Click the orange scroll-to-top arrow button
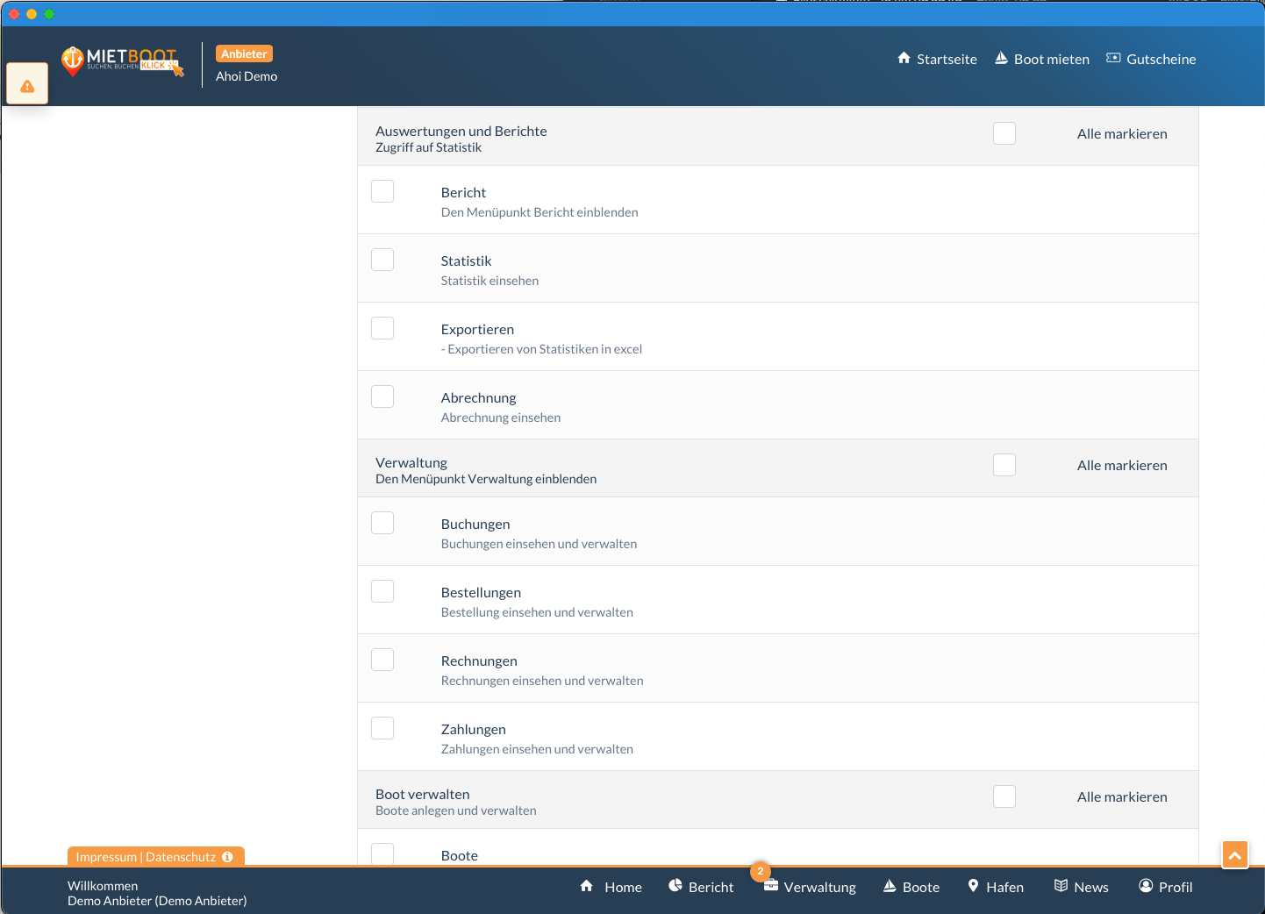Screen dimensions: 1265x914 click(x=1234, y=854)
